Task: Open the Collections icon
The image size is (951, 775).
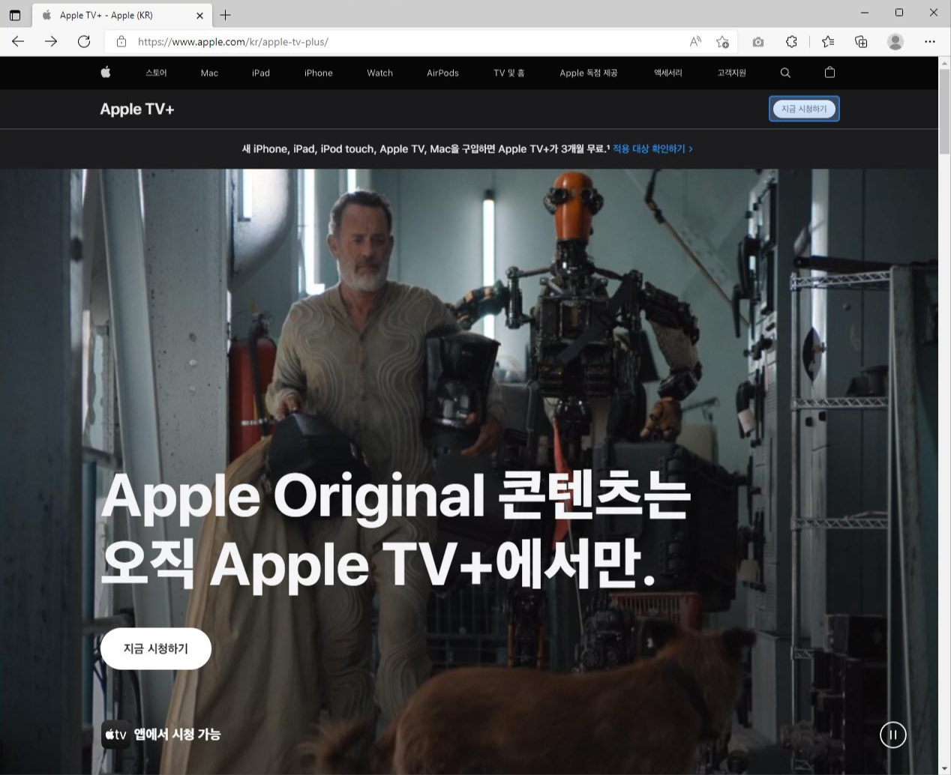Action: (x=861, y=42)
